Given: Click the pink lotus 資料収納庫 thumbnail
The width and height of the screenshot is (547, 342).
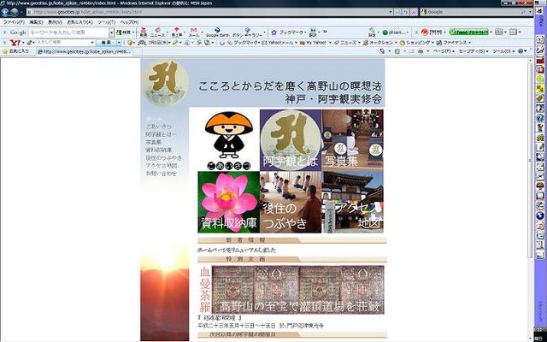Looking at the screenshot, I should [228, 203].
